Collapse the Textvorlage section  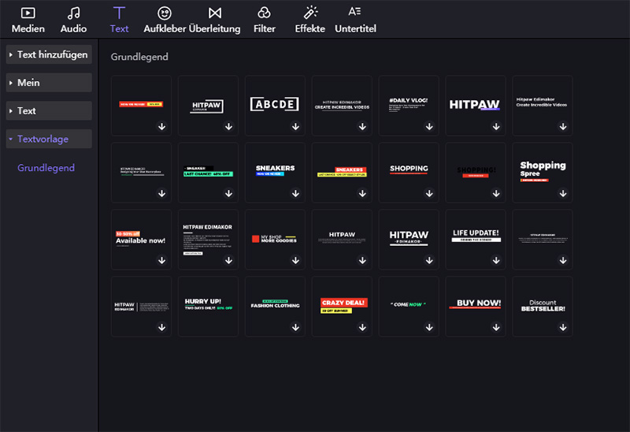tap(49, 140)
